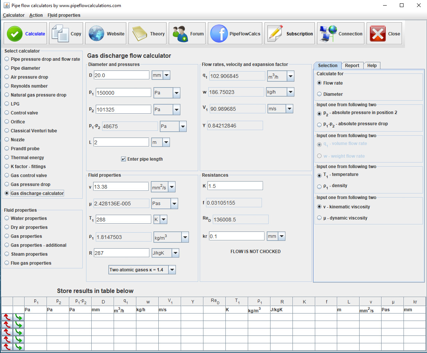Open the Website globe icon
427x353 pixels.
97,34
